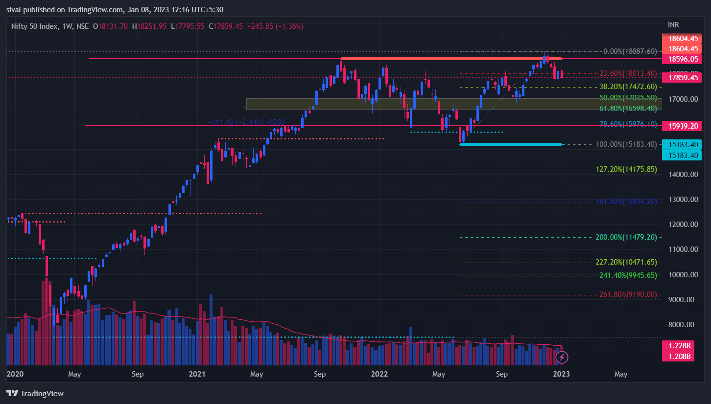Screen dimensions: 711x404
Task: Click 2023 on the time axis
Action: coord(561,374)
